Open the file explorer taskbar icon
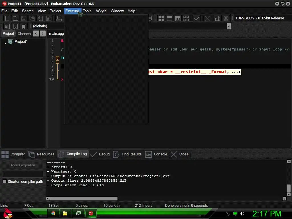The image size is (292, 219). [65, 213]
